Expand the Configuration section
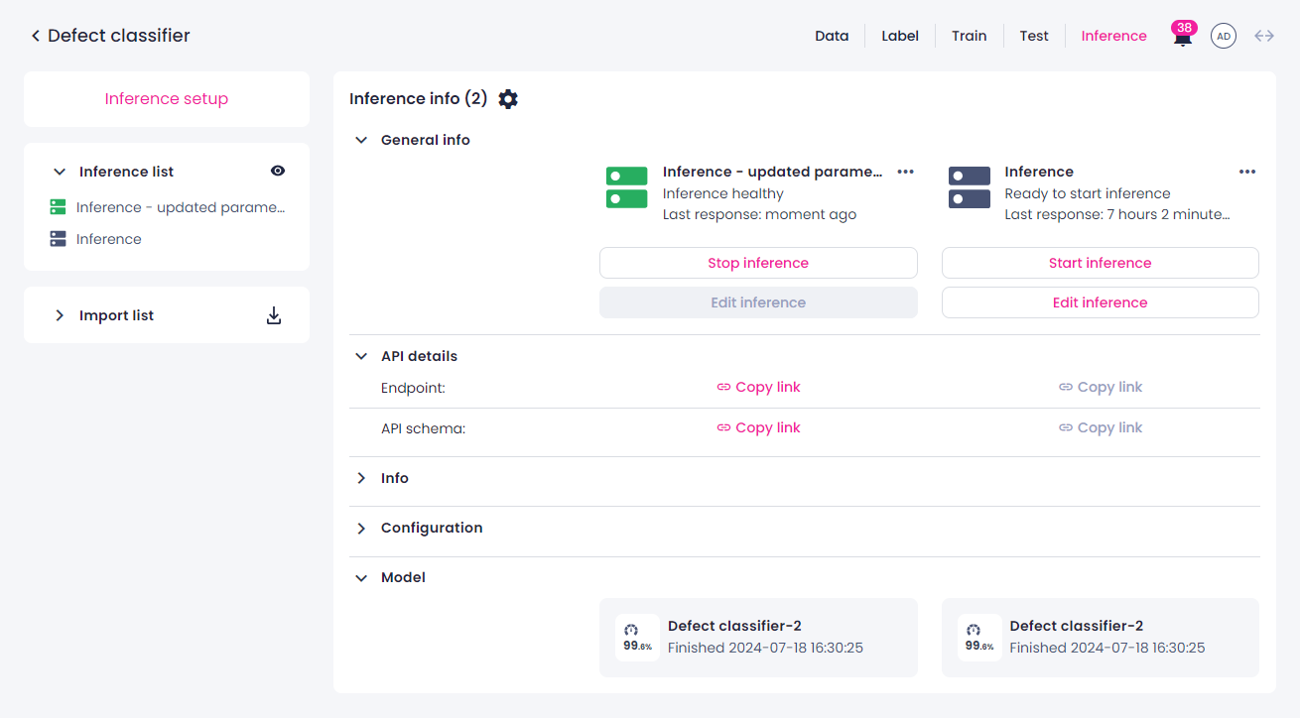The width and height of the screenshot is (1300, 718). (361, 528)
